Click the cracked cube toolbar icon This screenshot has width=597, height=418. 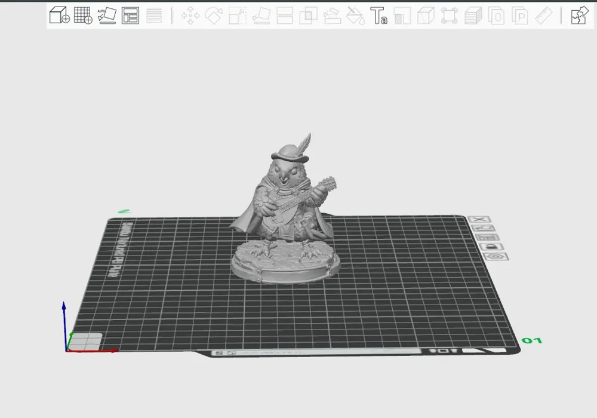(426, 16)
